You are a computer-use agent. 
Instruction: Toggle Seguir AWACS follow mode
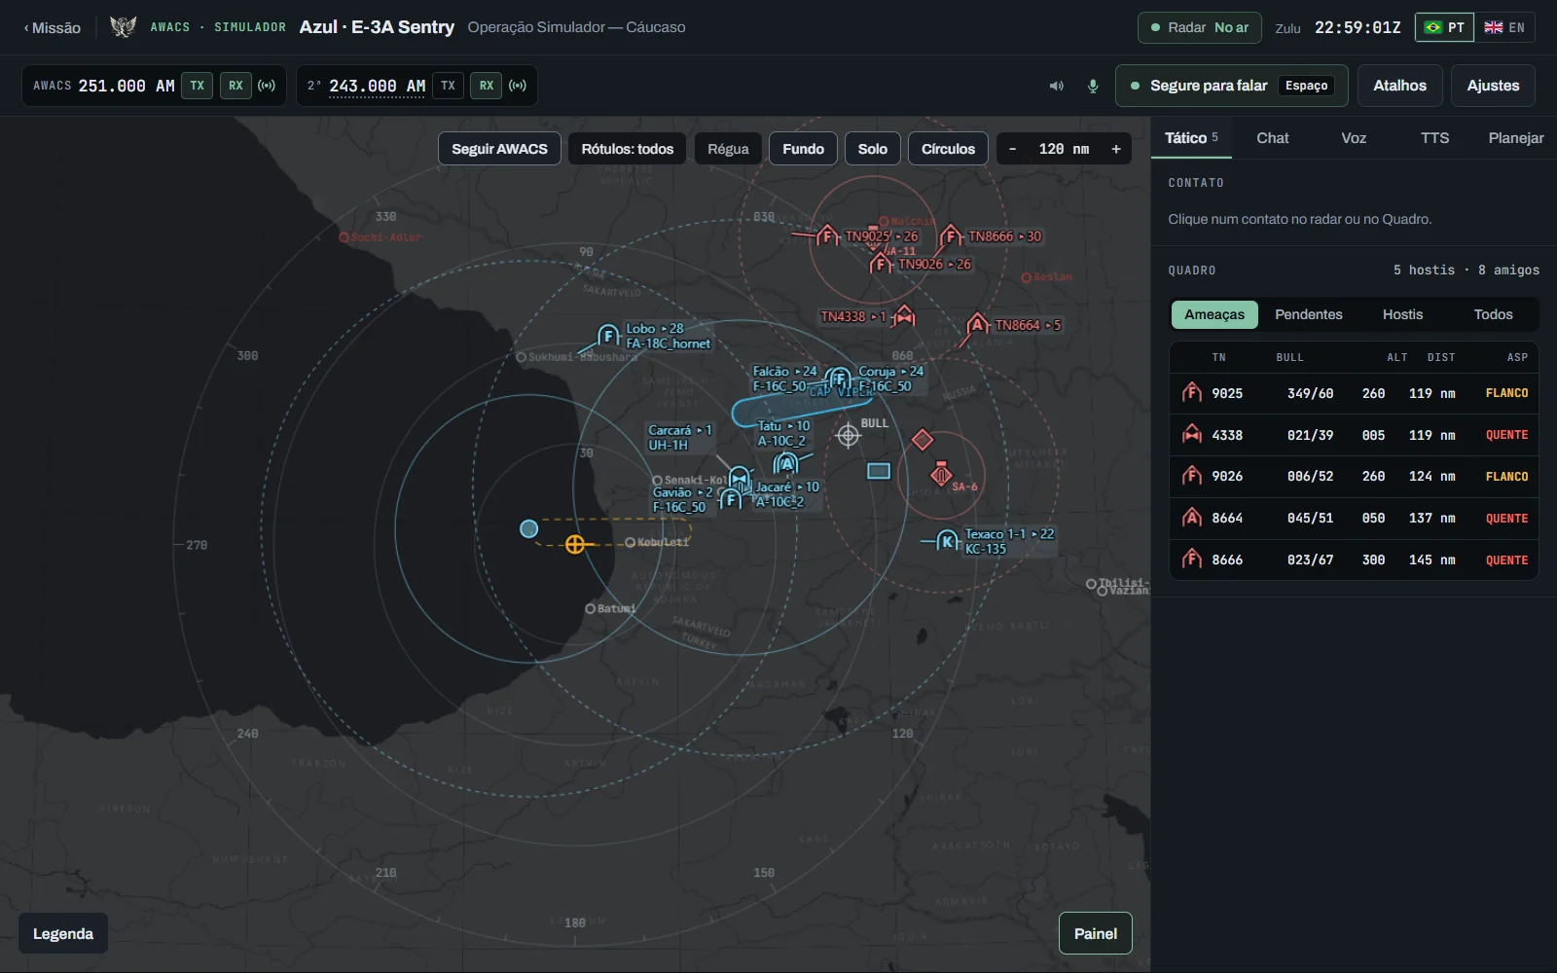(499, 149)
